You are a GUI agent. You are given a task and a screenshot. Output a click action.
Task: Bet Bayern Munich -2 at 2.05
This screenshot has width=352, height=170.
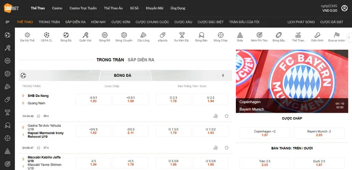[319, 133]
